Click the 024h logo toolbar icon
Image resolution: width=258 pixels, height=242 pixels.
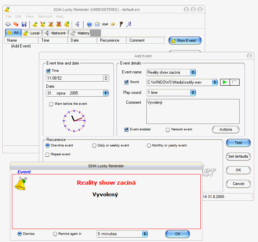point(105,24)
